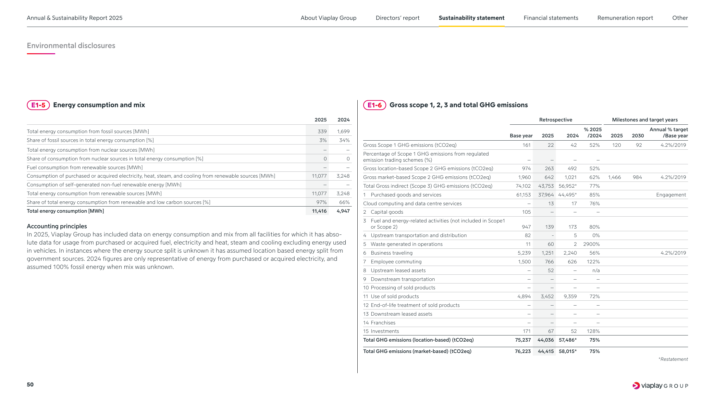Click the E1-6 disclosure badge

pyautogui.click(x=375, y=105)
